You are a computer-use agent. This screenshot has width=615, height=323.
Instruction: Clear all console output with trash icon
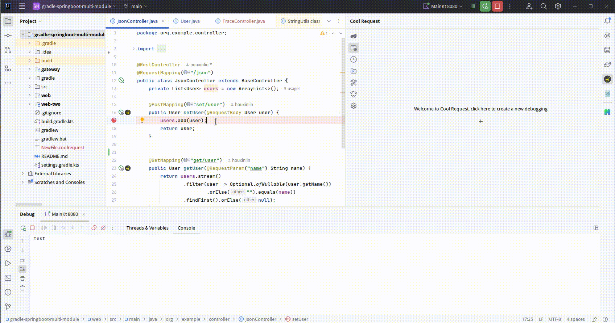pyautogui.click(x=22, y=288)
